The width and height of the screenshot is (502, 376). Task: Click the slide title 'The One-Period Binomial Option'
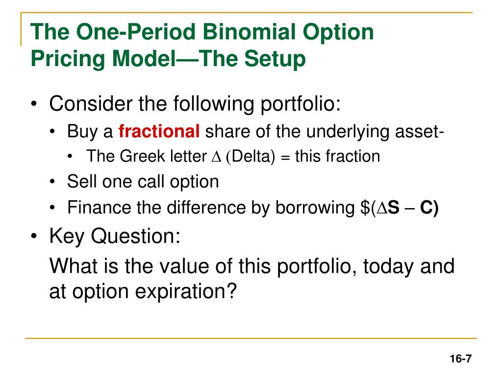[x=202, y=33]
